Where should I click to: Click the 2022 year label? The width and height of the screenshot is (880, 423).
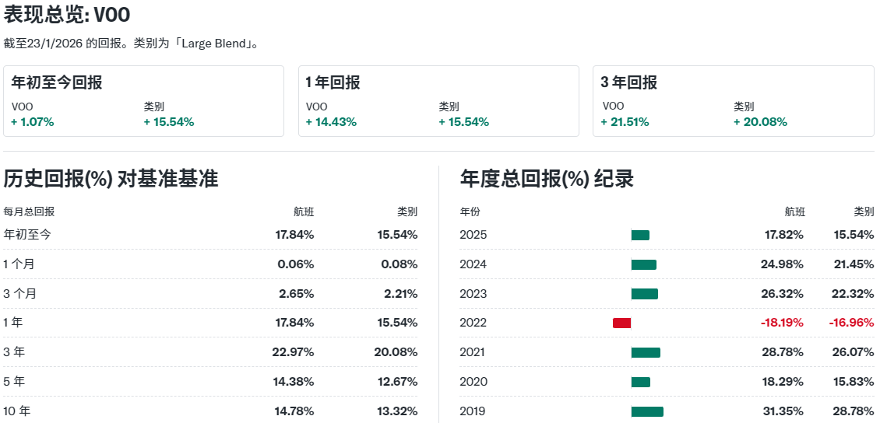coord(473,323)
